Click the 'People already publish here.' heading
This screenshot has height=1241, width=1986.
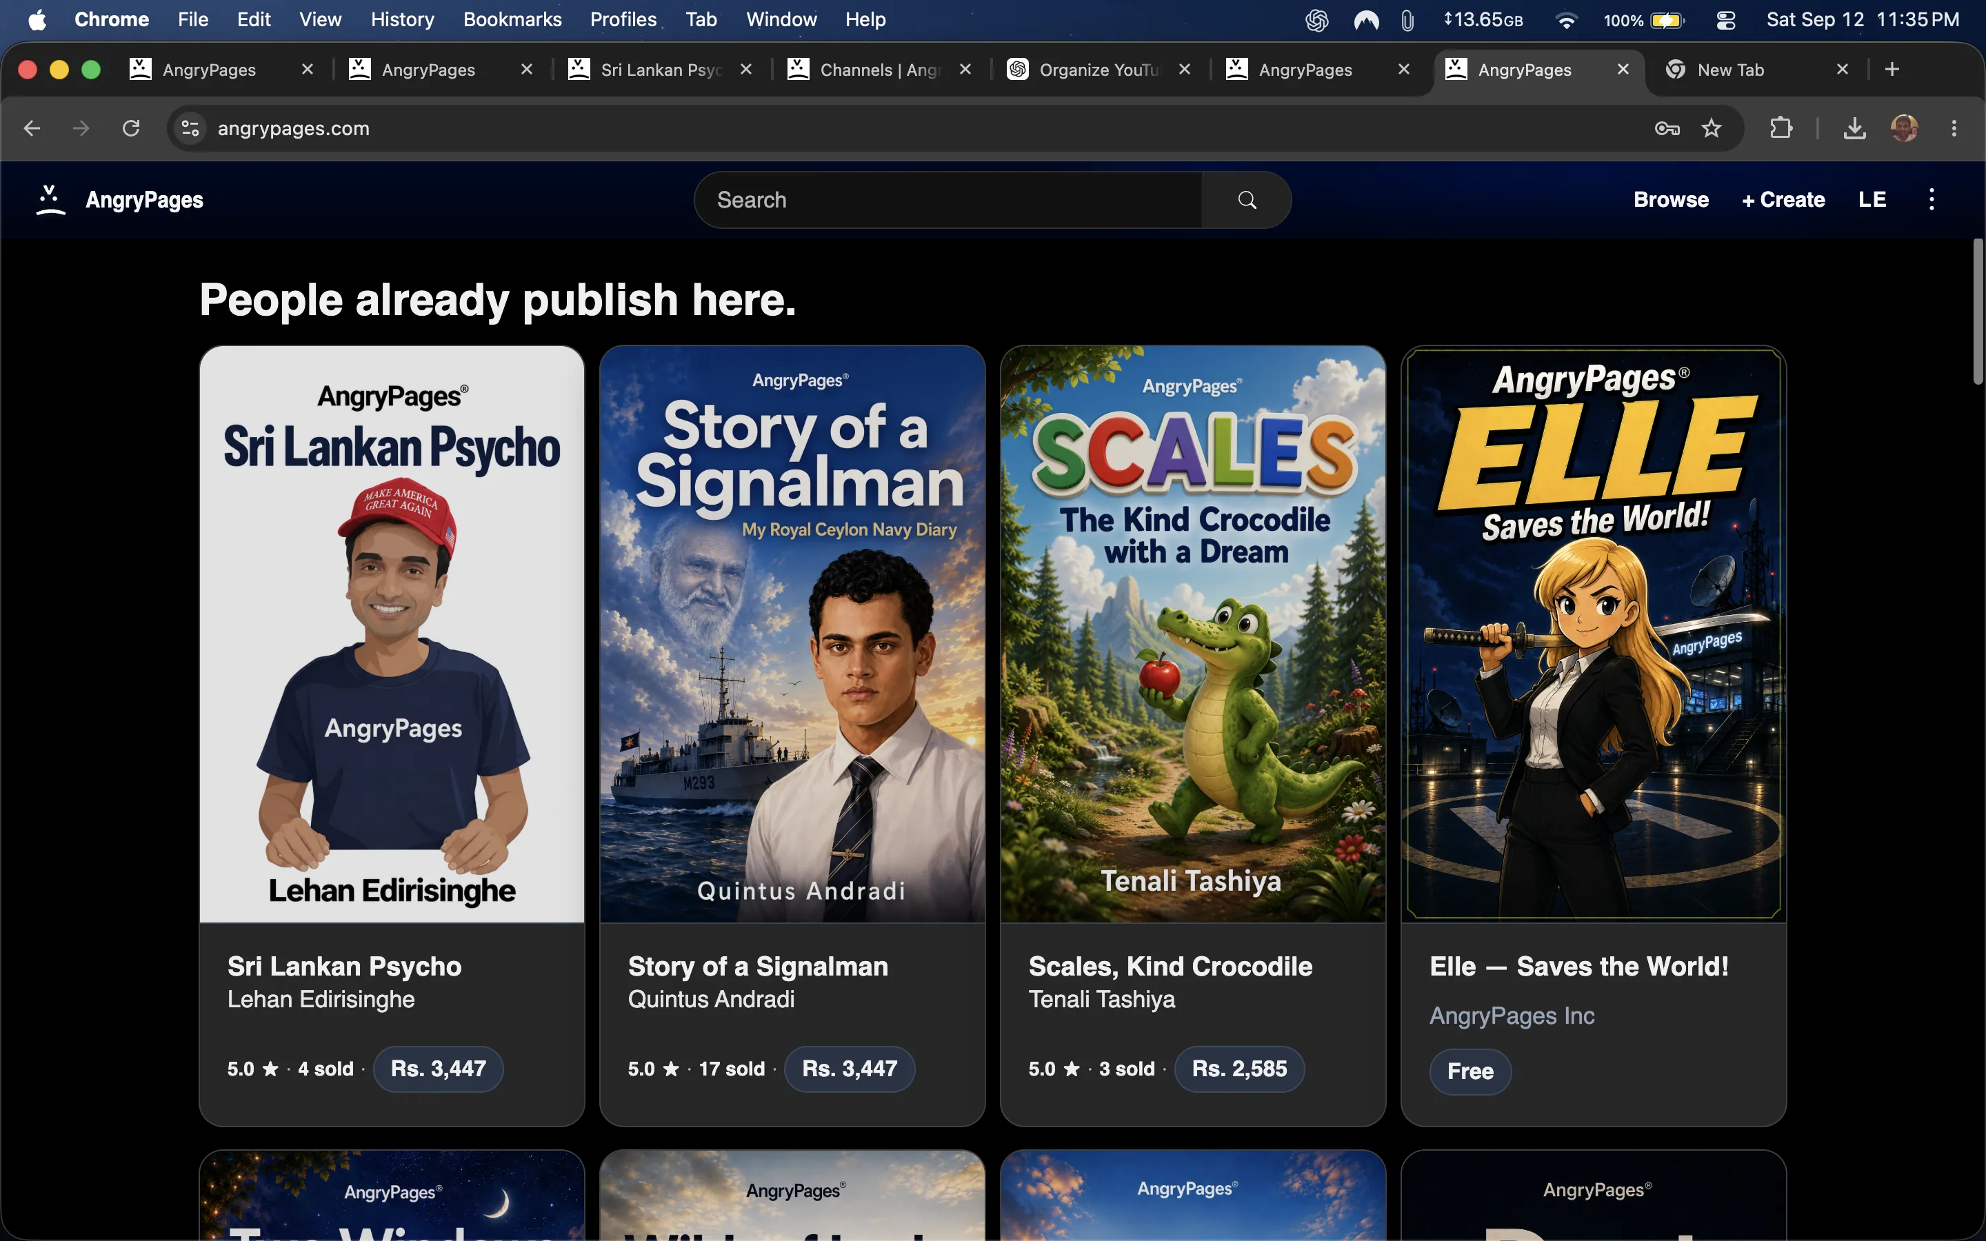tap(497, 300)
